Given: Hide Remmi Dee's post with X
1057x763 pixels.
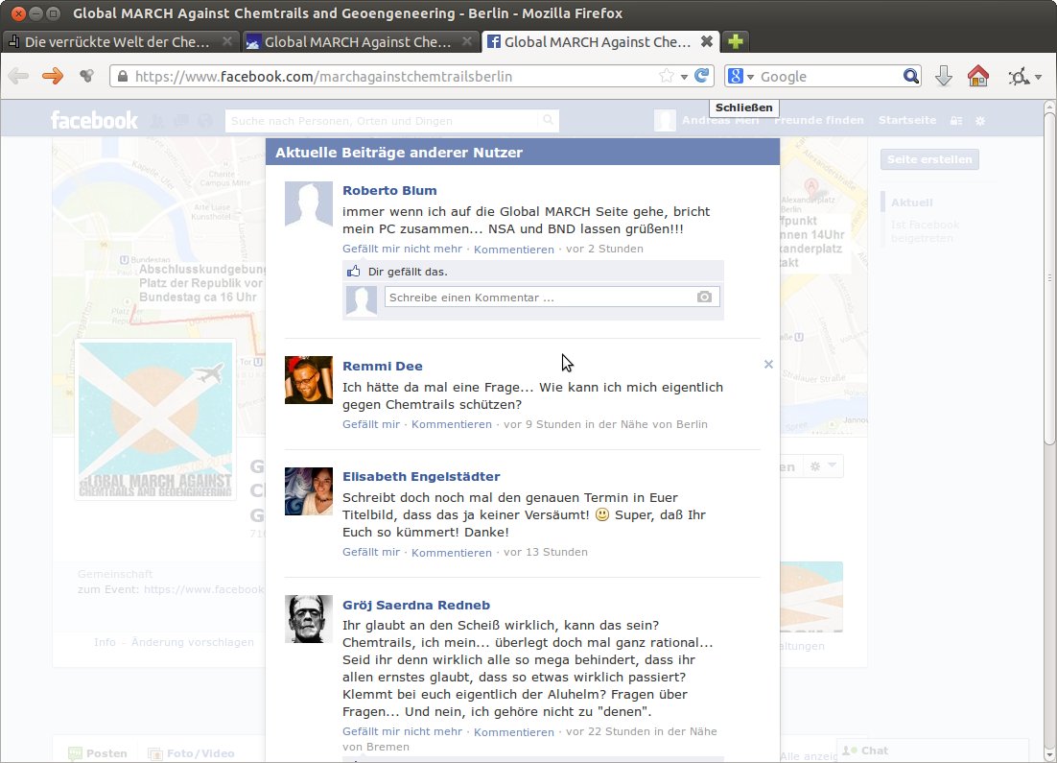Looking at the screenshot, I should point(768,365).
